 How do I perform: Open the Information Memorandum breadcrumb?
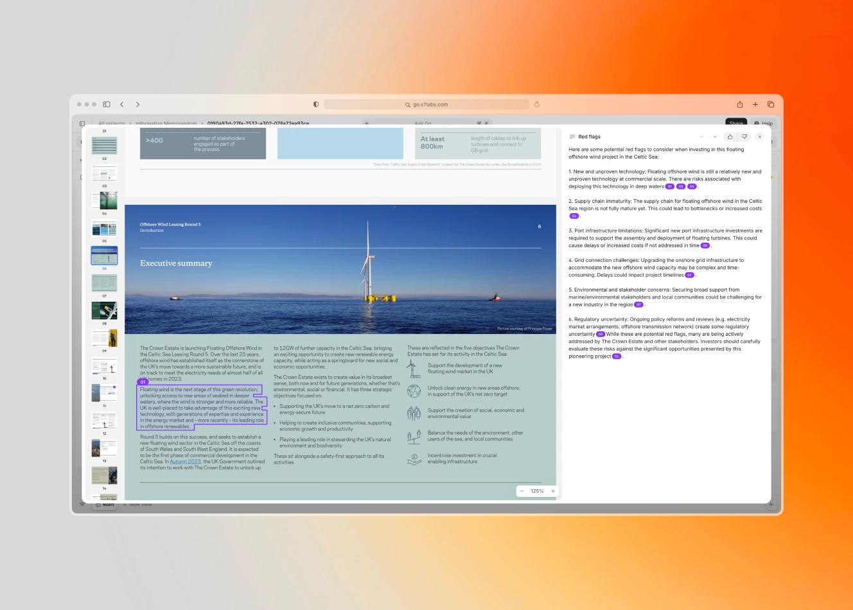click(166, 123)
